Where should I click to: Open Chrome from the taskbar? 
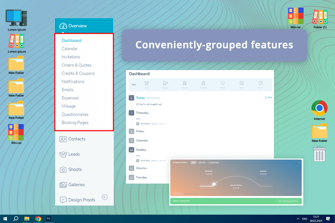tap(38, 219)
